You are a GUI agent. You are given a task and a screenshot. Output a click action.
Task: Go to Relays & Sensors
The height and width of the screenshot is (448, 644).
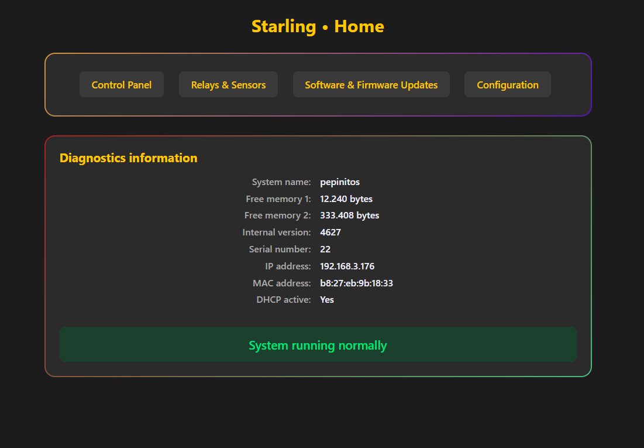(x=228, y=85)
